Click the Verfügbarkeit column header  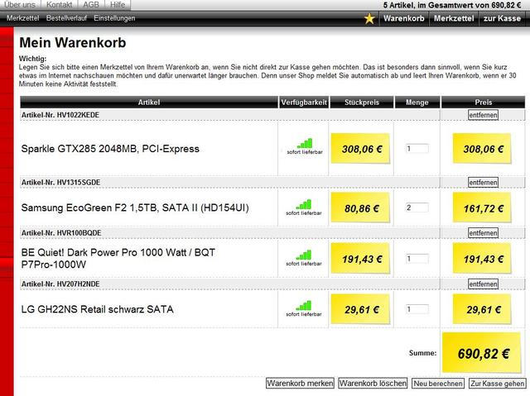(304, 103)
